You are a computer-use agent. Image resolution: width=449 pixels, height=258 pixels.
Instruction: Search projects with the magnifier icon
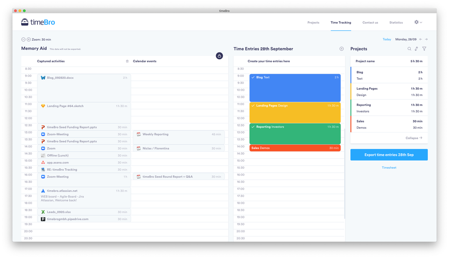point(409,49)
